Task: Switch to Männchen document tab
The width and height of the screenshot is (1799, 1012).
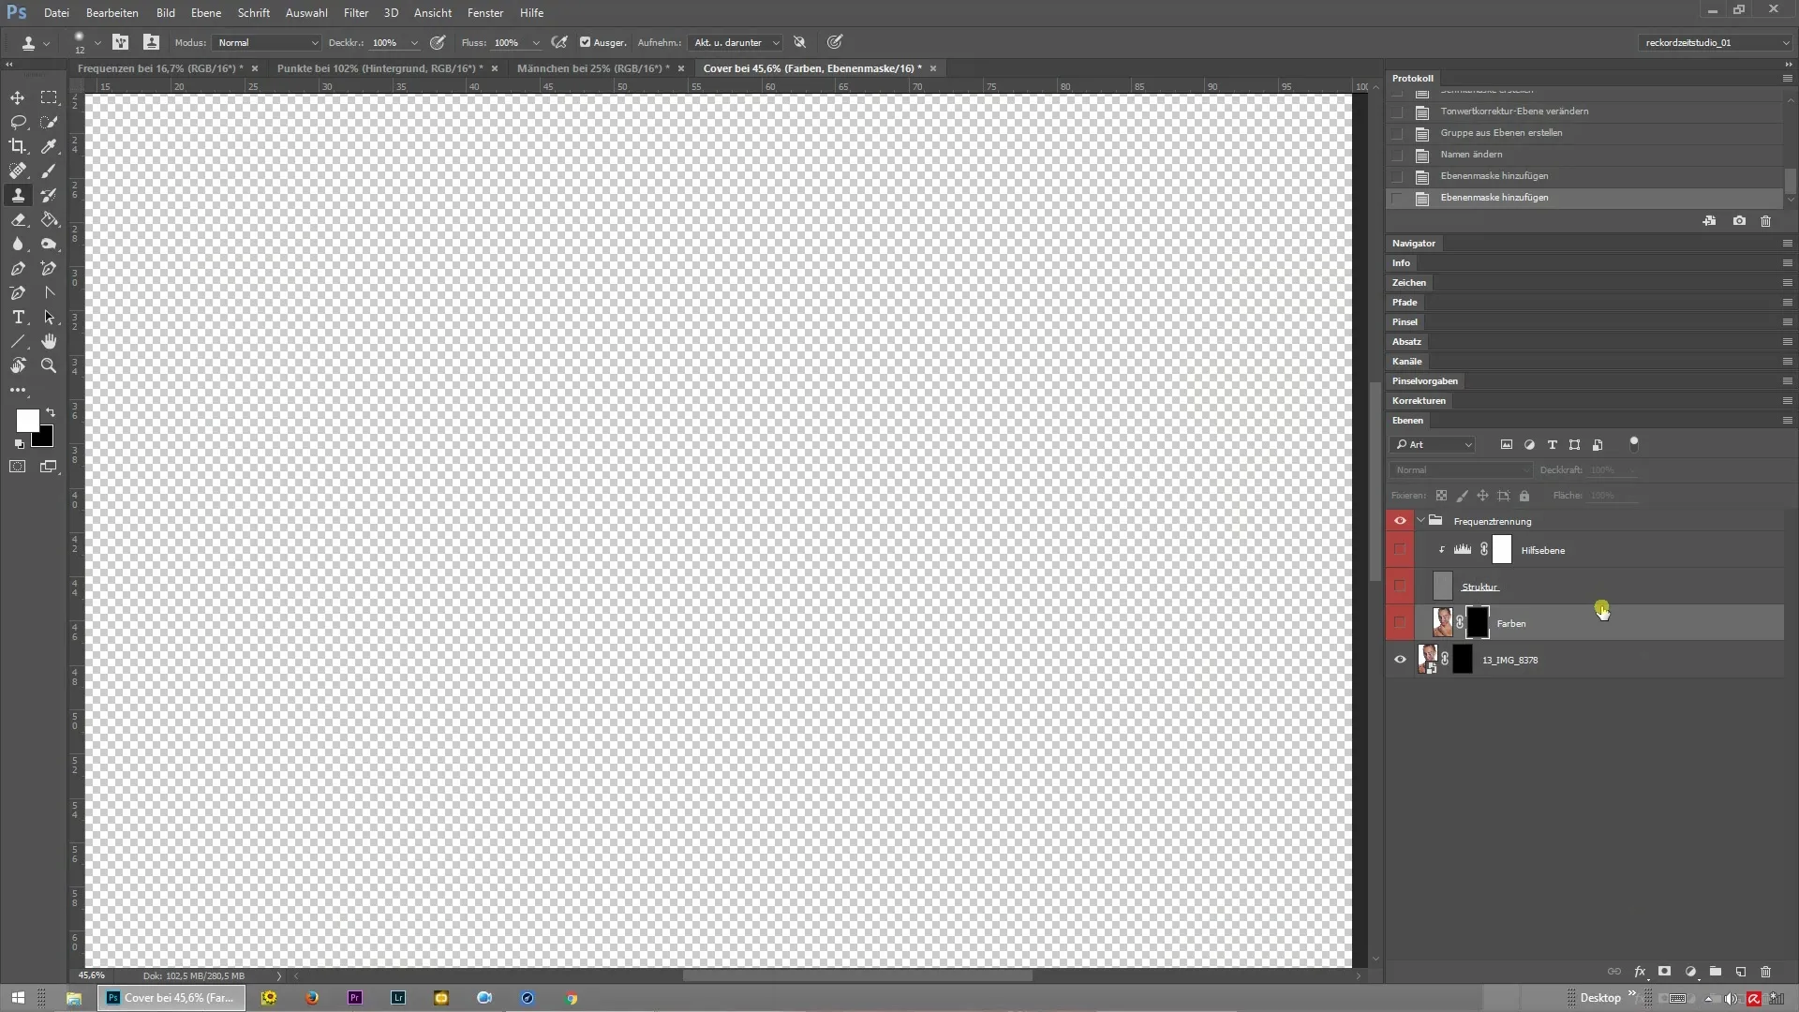Action: coord(593,68)
